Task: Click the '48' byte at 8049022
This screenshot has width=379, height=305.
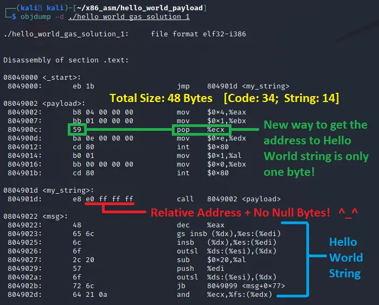Action: pyautogui.click(x=77, y=225)
